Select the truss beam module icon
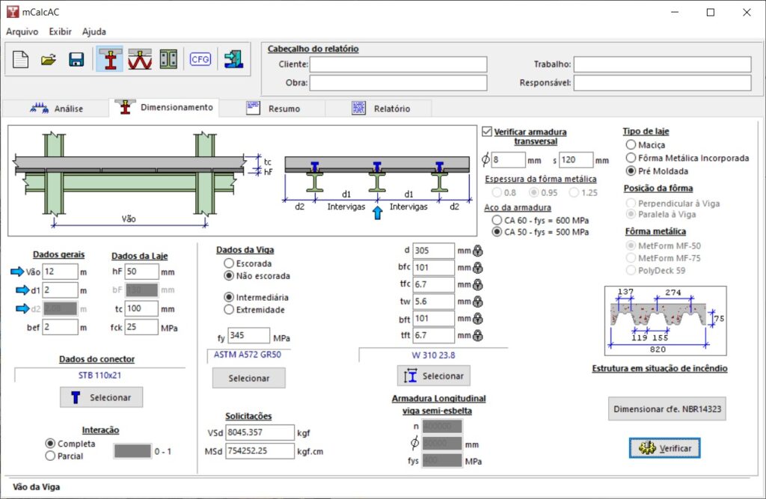The image size is (766, 499). point(140,60)
